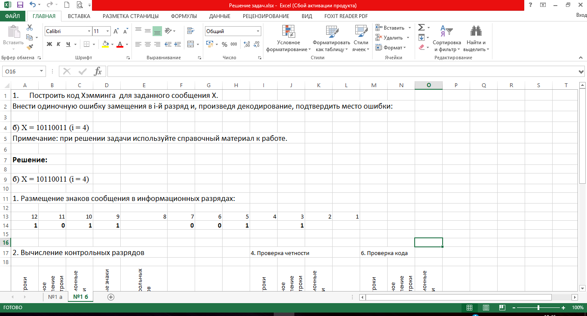Apply bold formatting (Ж)
Screen dimensions: 587x316
coord(49,44)
